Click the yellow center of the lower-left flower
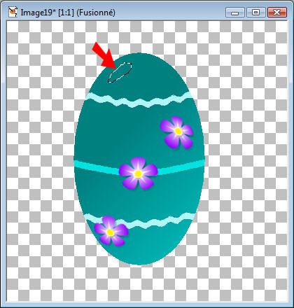294x308 pixels. (110, 232)
